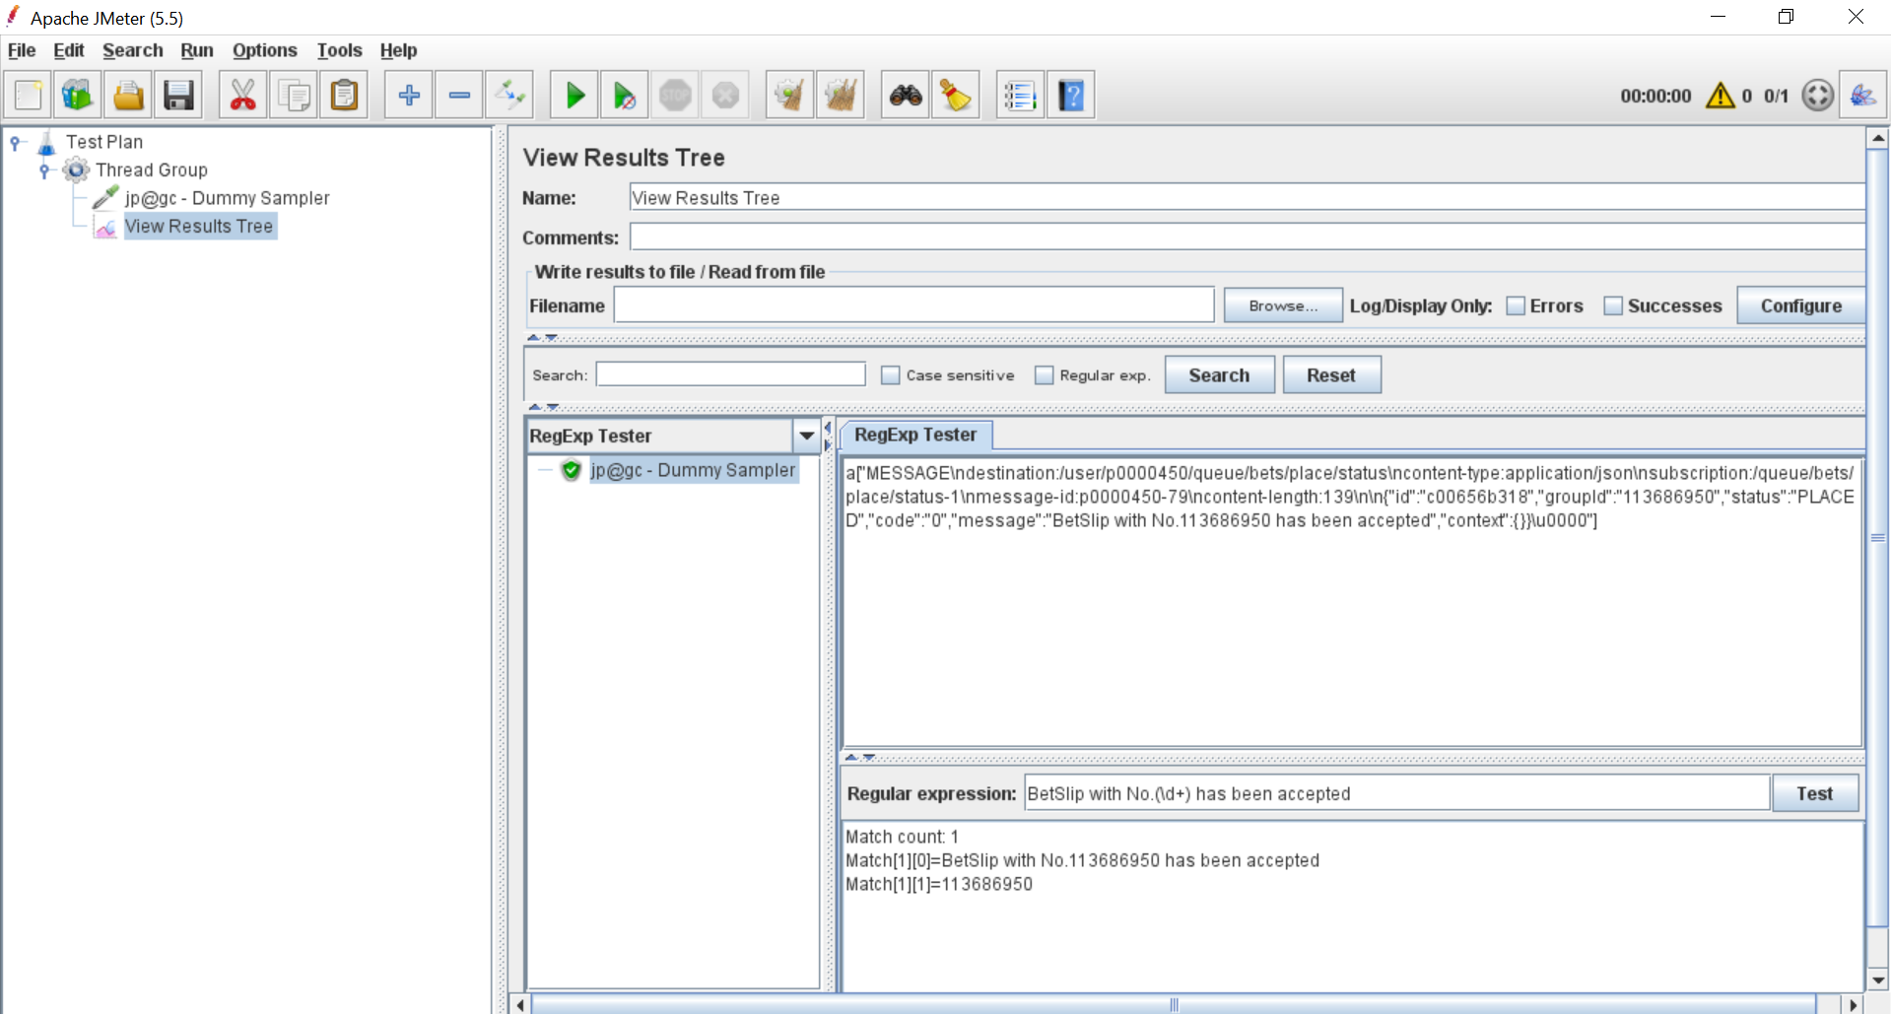Click the Thread Group gear icon
The width and height of the screenshot is (1891, 1014).
coord(76,170)
